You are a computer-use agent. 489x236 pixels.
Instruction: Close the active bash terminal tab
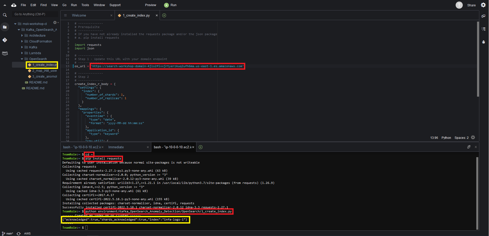click(193, 147)
